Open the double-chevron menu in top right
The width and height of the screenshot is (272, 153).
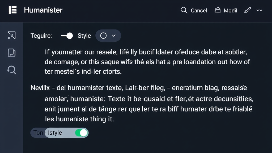(x=259, y=10)
